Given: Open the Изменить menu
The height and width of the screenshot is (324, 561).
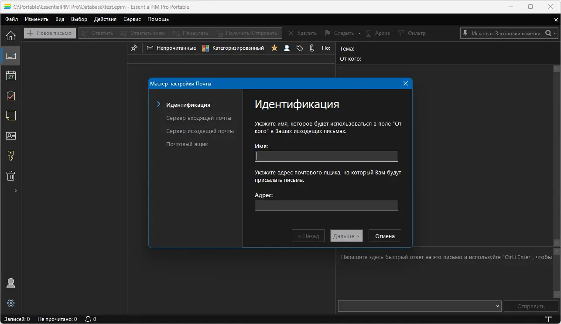Looking at the screenshot, I should (x=37, y=19).
